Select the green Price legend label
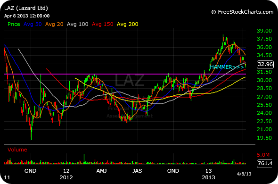 (x=14, y=24)
